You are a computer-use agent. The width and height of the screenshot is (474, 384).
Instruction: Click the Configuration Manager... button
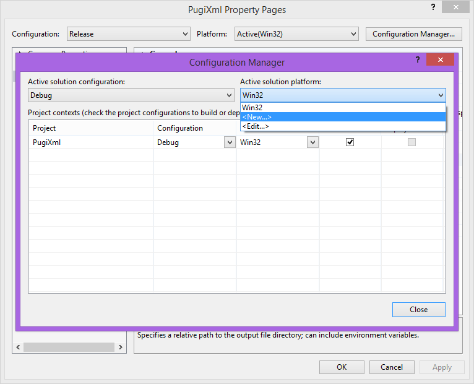tap(413, 34)
